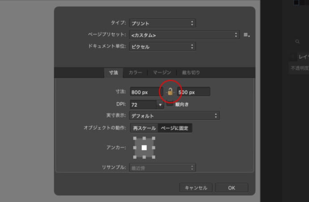309x202 pixels.
Task: Select the top-right anchor point
Action: 154,138
